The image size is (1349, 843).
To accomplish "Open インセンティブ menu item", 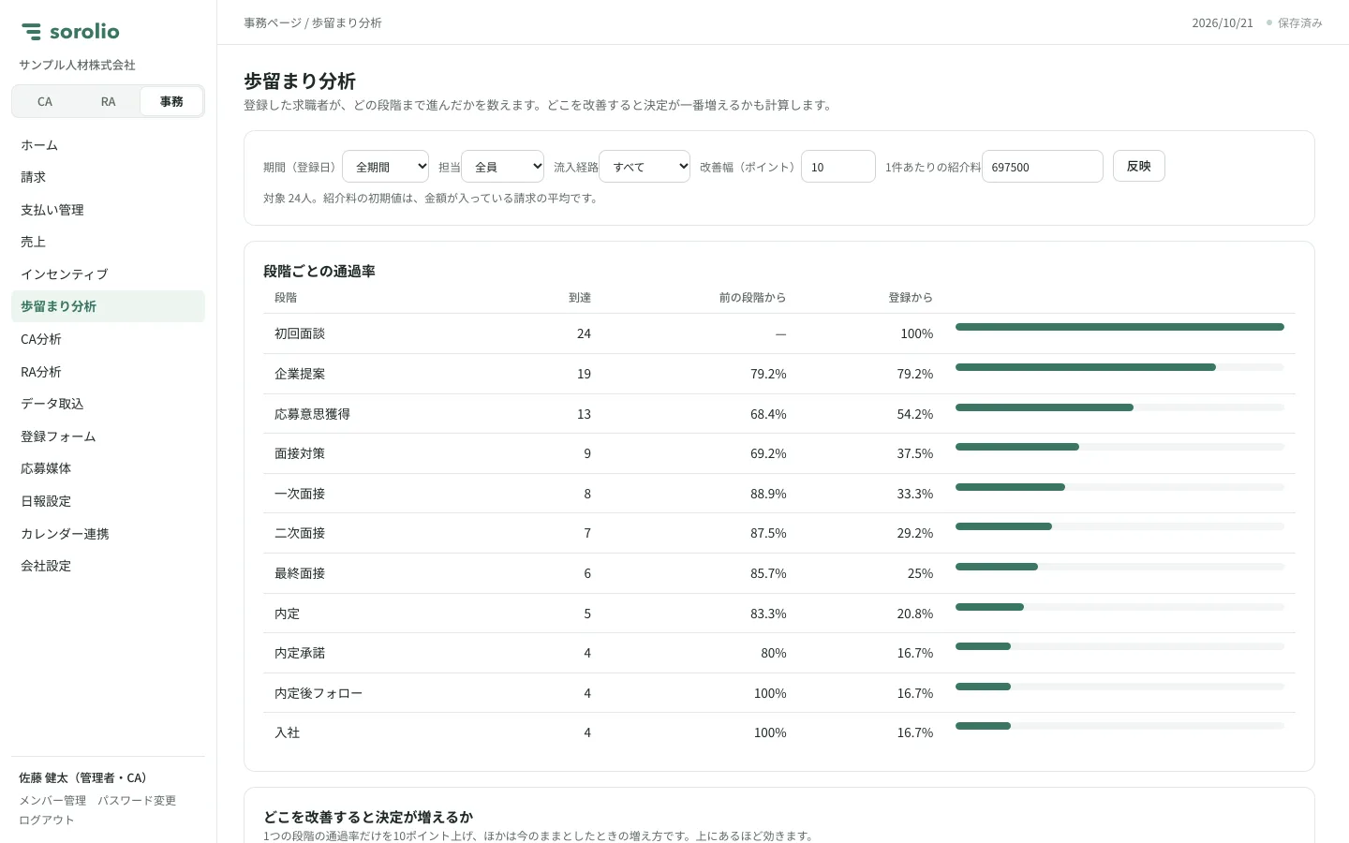I will point(108,274).
